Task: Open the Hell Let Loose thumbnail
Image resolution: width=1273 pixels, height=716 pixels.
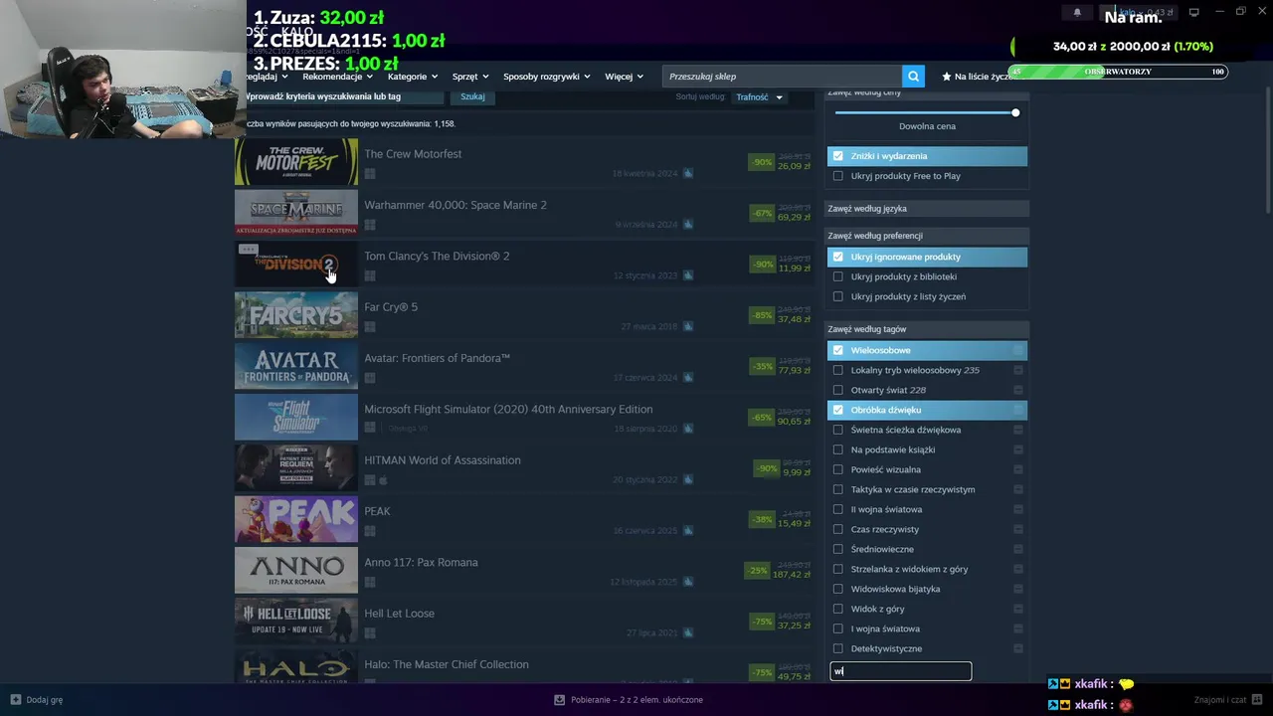Action: click(296, 622)
